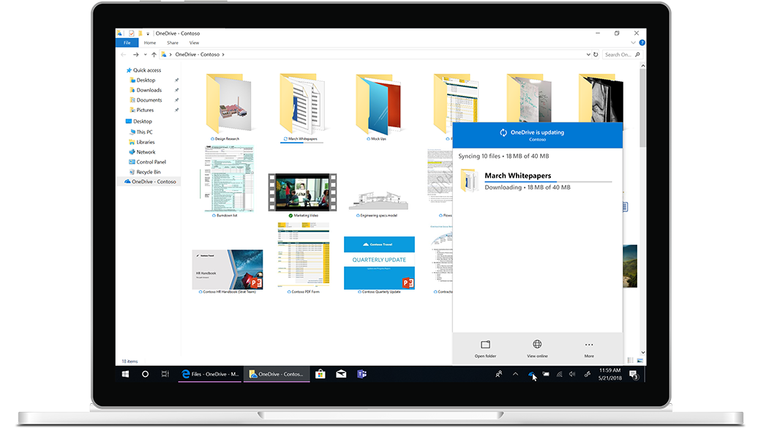
Task: Open the Microsoft Store taskbar icon
Action: pos(320,374)
